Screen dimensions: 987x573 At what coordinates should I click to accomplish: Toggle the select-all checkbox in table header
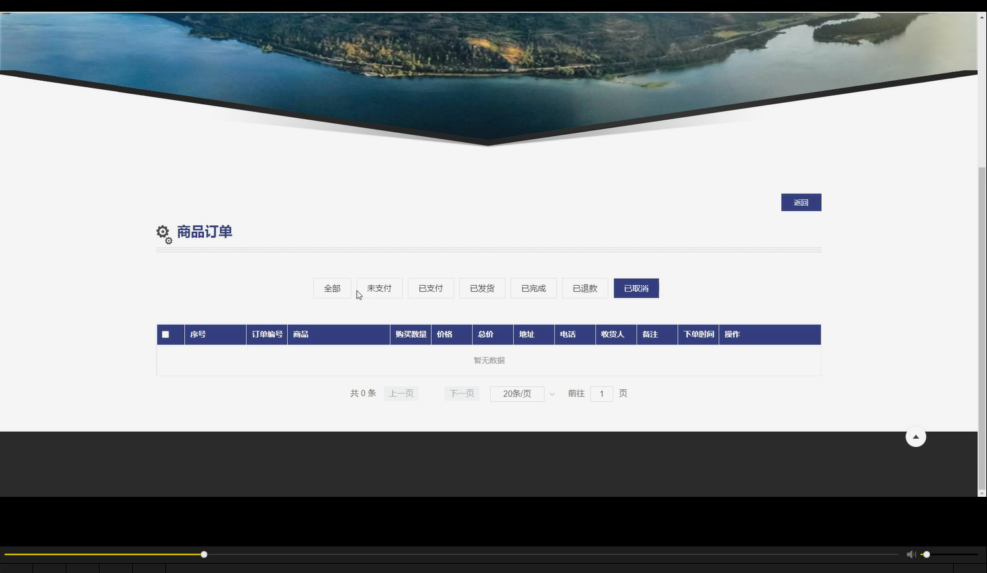165,335
